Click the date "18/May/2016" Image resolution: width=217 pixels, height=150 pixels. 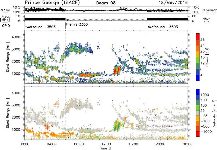click(173, 3)
